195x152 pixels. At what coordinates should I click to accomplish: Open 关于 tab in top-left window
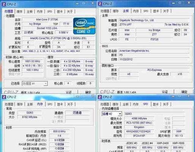click(70, 12)
